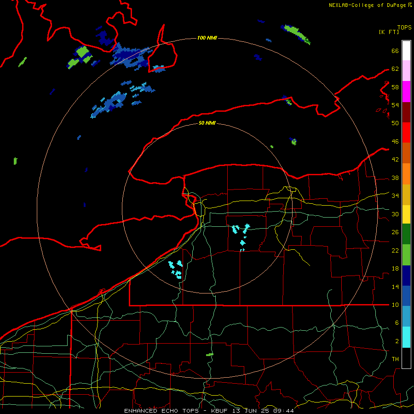Select the white color swatch in legend
Viewport: 414px width, 414px height.
pyautogui.click(x=406, y=51)
